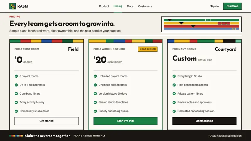Viewport: 251px width, 141px height.
Task: Click the Sign in link
Action: pos(214,6)
